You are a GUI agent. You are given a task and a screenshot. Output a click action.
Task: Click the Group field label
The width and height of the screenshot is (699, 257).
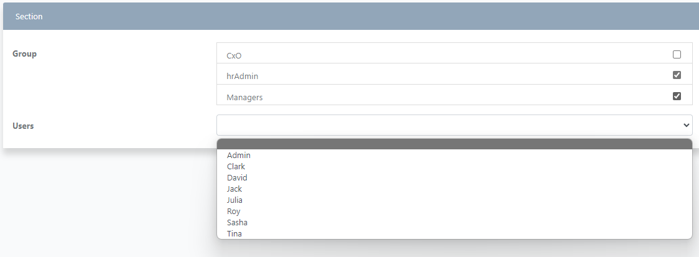(25, 54)
